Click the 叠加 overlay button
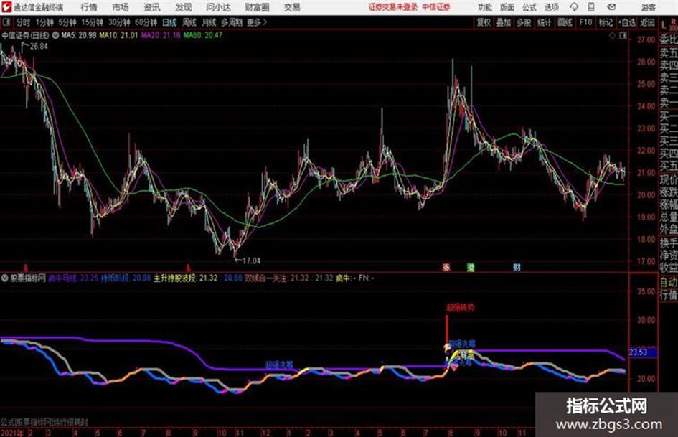The height and width of the screenshot is (437, 678). (x=504, y=22)
